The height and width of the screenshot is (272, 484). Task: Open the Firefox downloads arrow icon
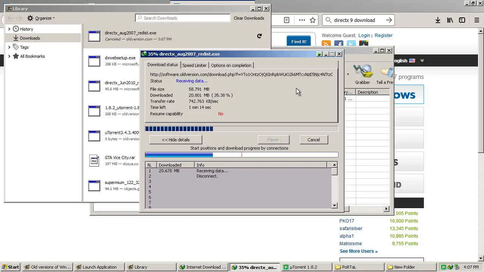point(437,20)
